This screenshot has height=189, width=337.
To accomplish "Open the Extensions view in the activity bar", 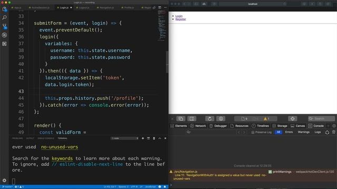I will coord(4,44).
